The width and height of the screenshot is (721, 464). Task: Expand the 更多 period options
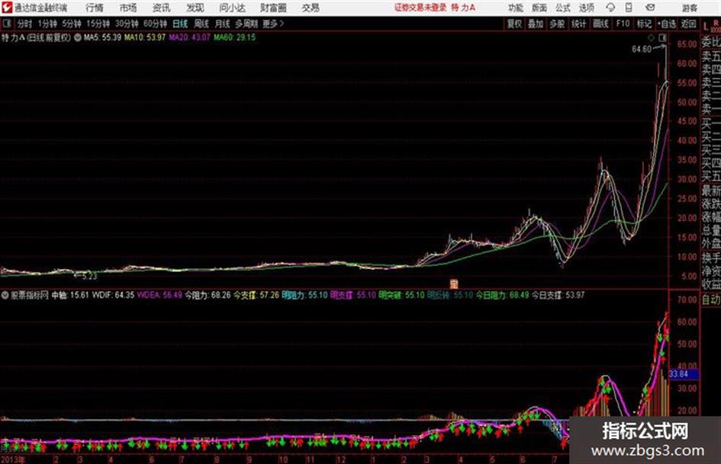click(273, 24)
